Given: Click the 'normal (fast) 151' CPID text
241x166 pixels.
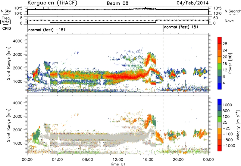Looking at the screenshot, I should [181, 27].
